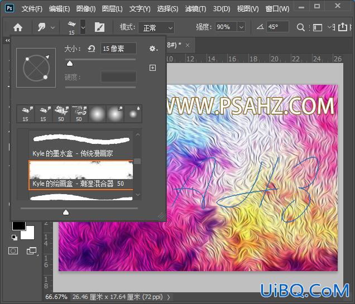Screen dimensions: 355x304
Task: Open the 选择(S) menu
Action: coord(167,9)
